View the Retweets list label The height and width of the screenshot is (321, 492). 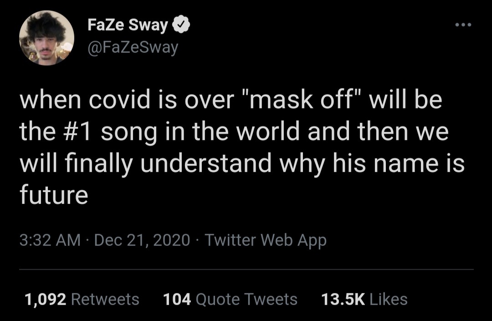coord(106,299)
